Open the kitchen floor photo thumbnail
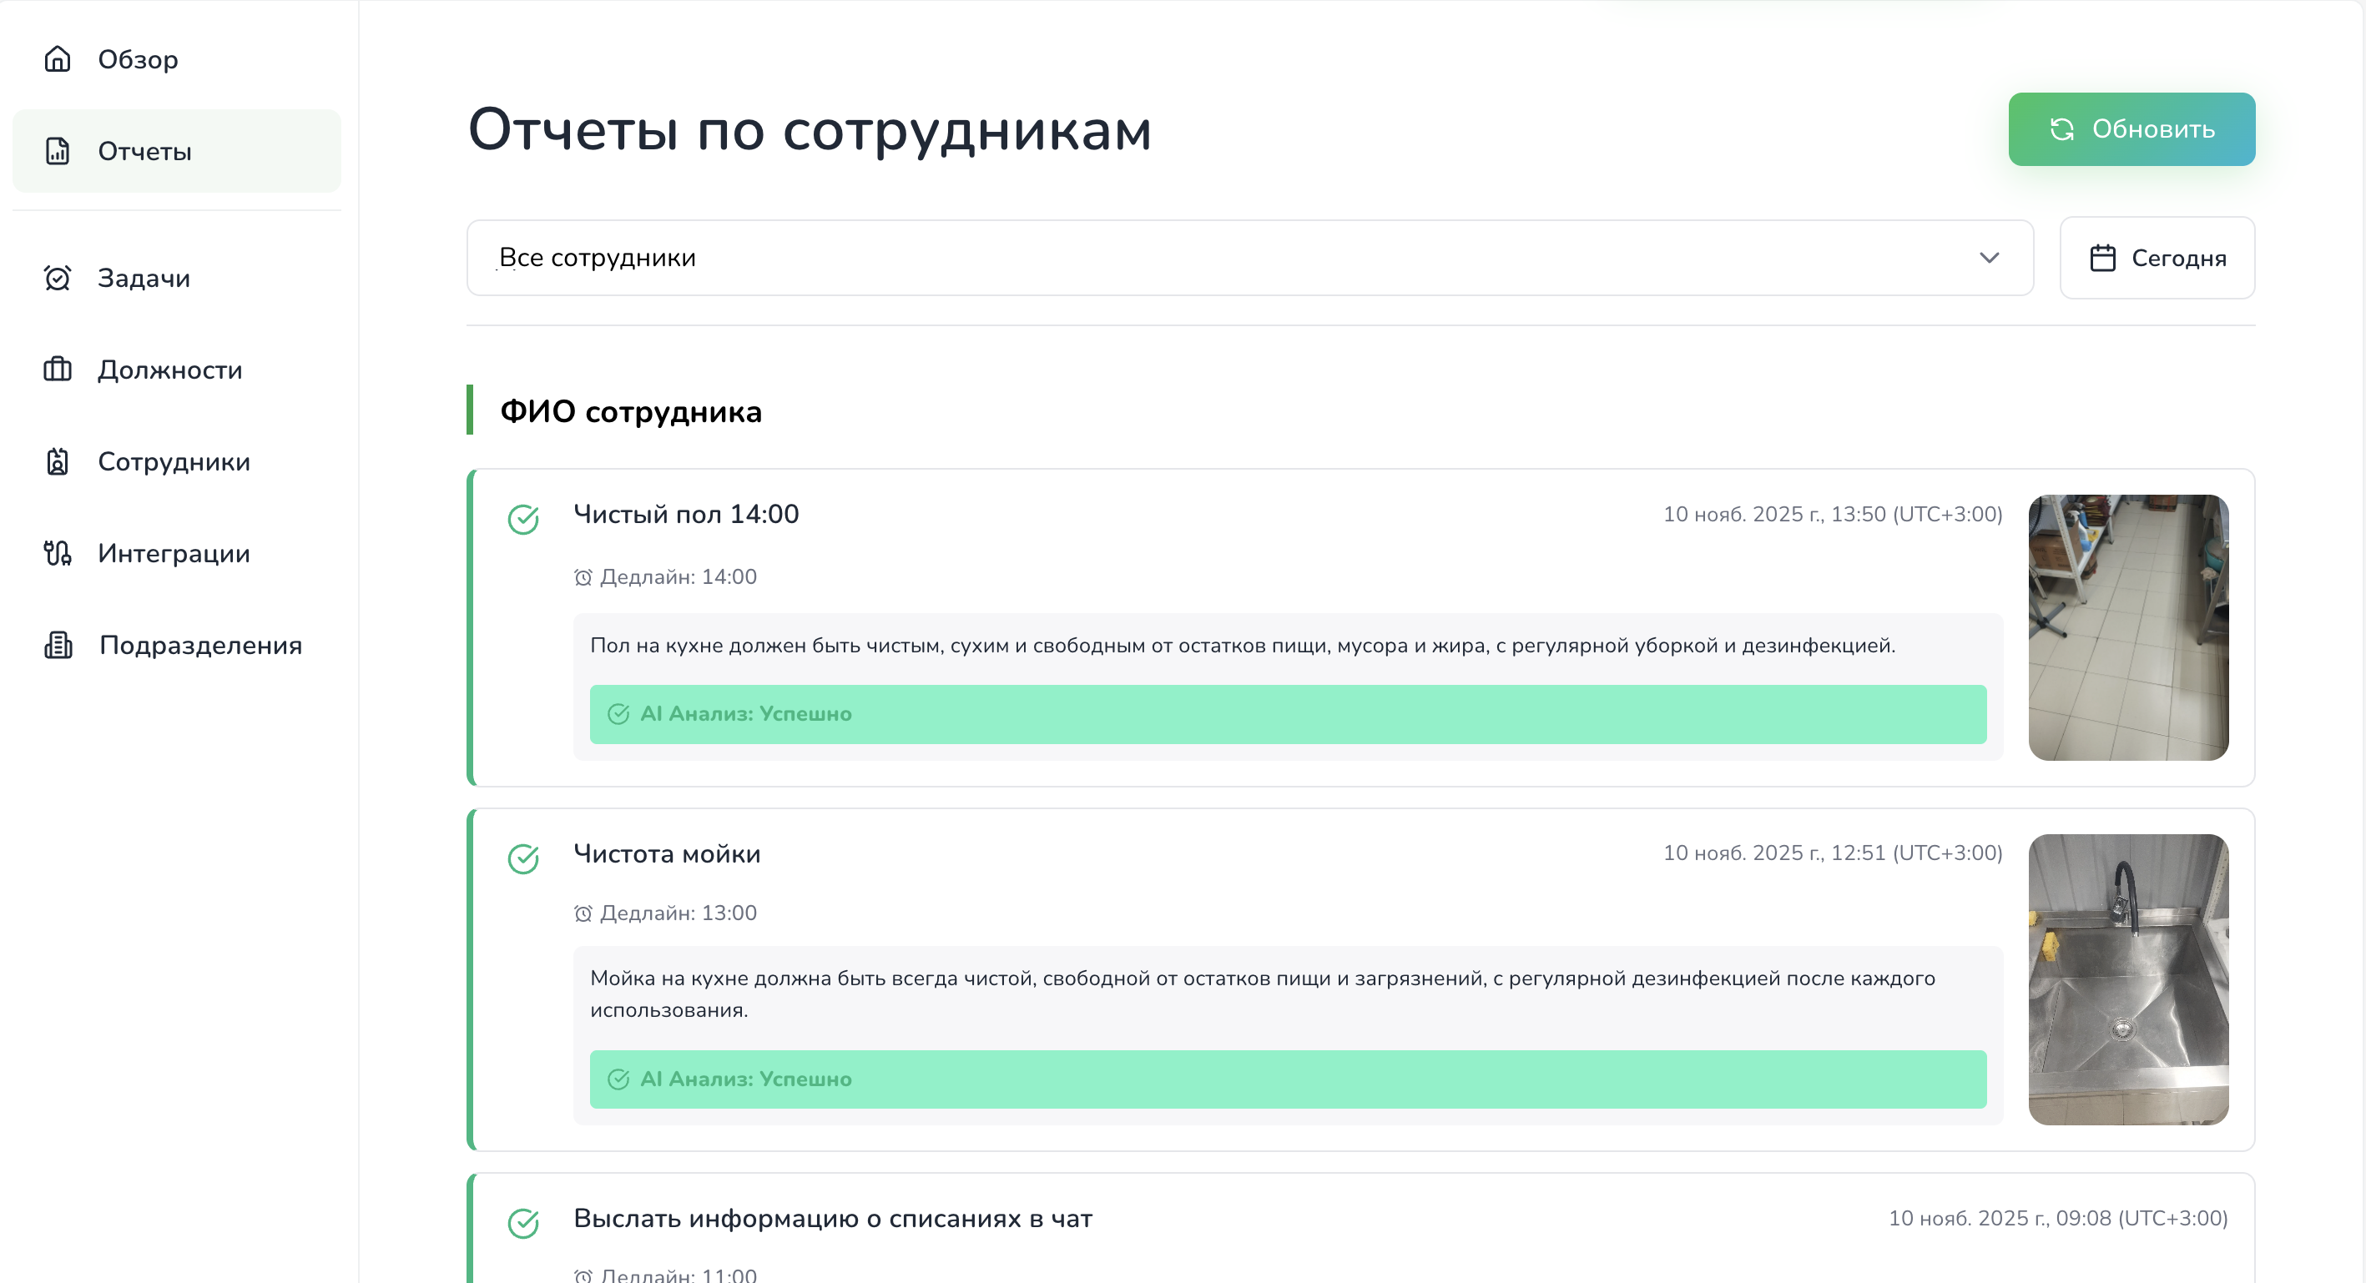 point(2128,627)
